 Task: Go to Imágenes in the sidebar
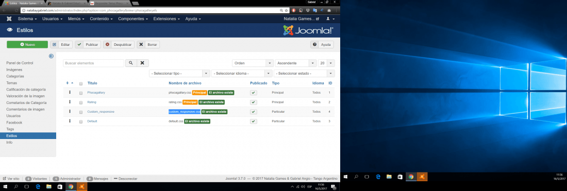(x=14, y=70)
